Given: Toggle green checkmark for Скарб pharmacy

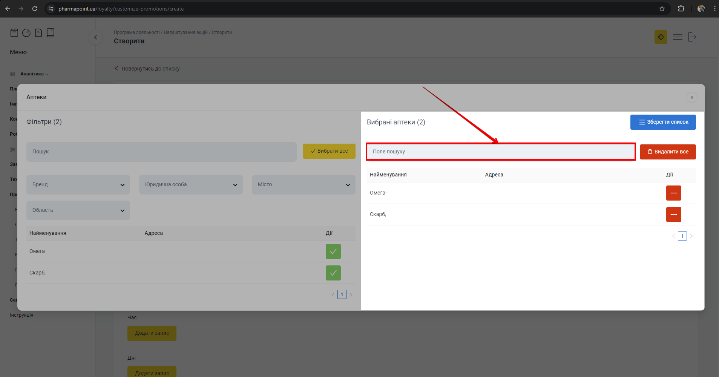Looking at the screenshot, I should pyautogui.click(x=333, y=273).
